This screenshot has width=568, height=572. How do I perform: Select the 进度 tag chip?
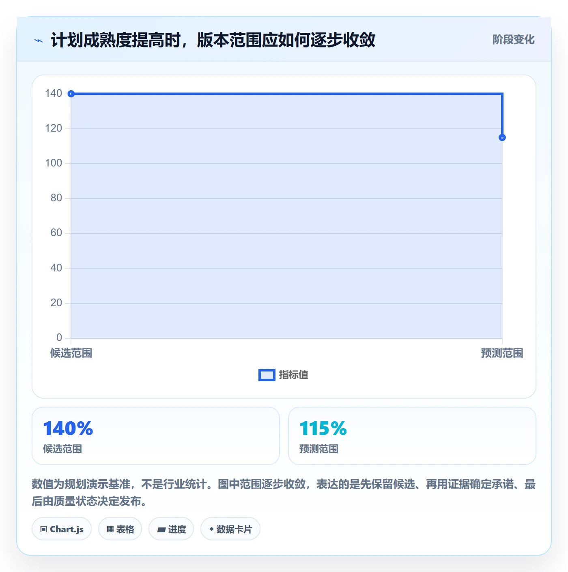tap(171, 529)
